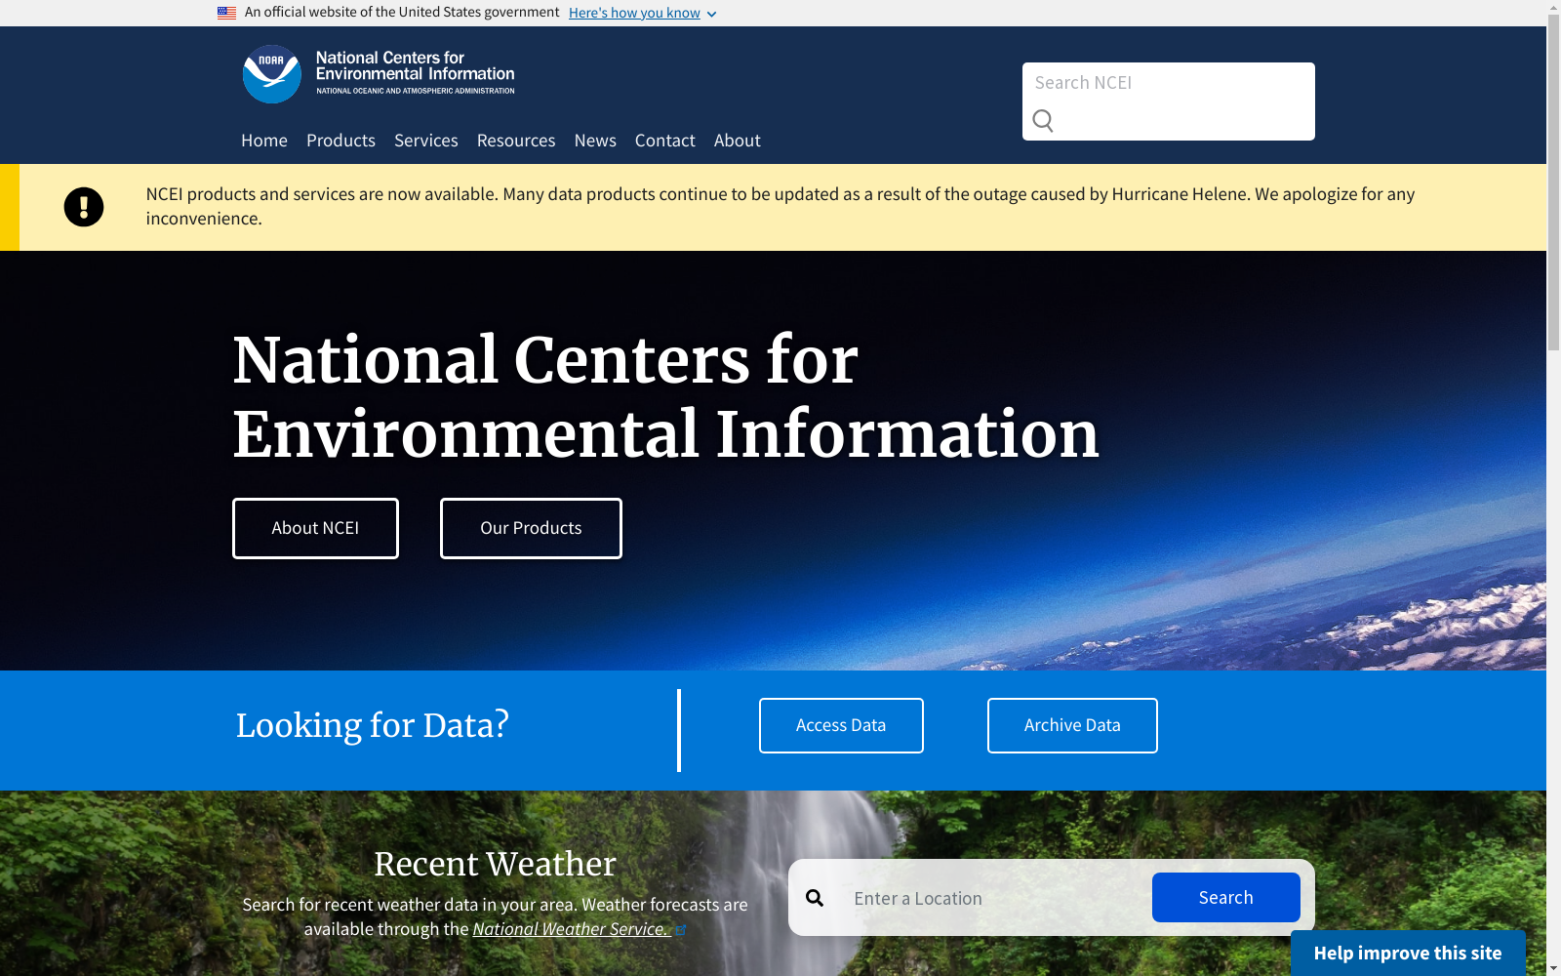Focus the Search NCEI input field
1561x976 pixels.
click(1169, 83)
